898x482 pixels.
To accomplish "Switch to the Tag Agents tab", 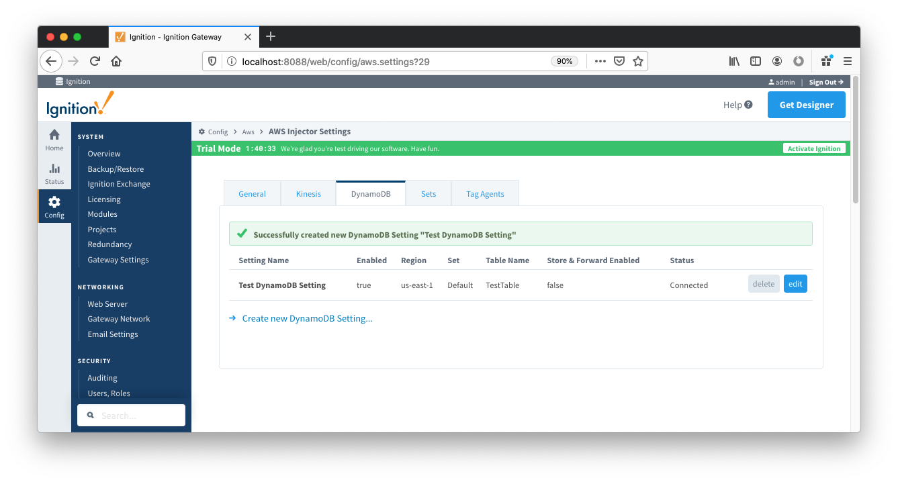I will click(x=485, y=194).
